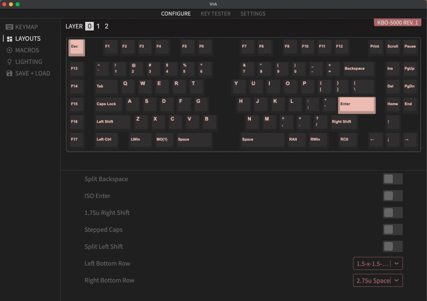Viewport: 427px width, 301px height.
Task: Select the RAlt key
Action: click(297, 141)
